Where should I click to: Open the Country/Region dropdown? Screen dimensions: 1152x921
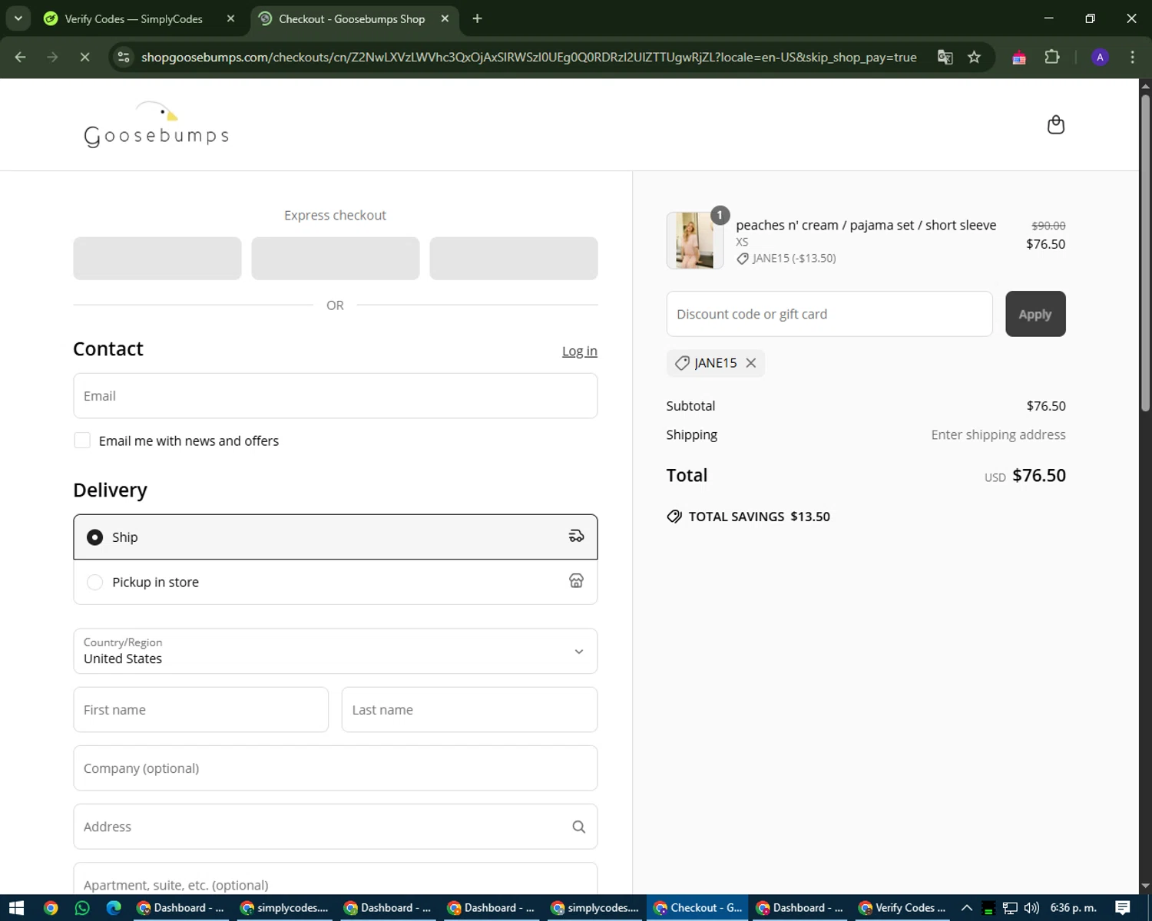point(336,651)
